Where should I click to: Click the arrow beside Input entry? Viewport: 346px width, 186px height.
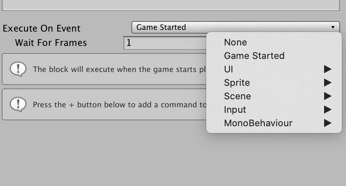pyautogui.click(x=327, y=110)
